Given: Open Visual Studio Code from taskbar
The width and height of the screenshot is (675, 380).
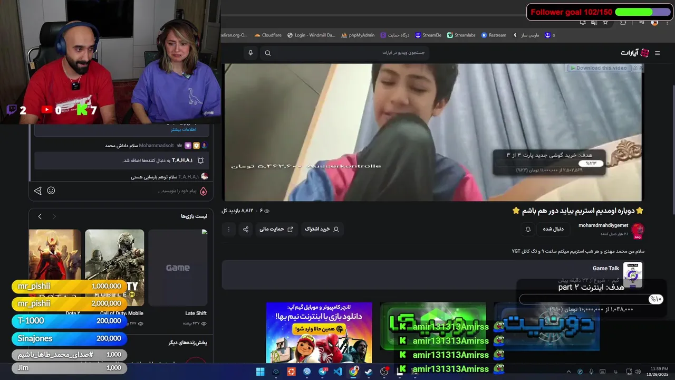Looking at the screenshot, I should point(338,372).
